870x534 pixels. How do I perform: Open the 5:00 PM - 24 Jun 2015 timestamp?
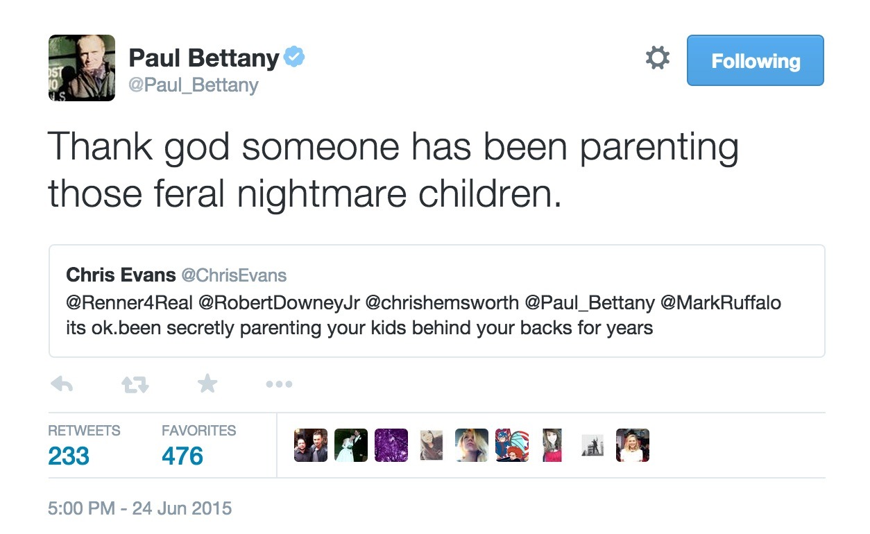[139, 508]
